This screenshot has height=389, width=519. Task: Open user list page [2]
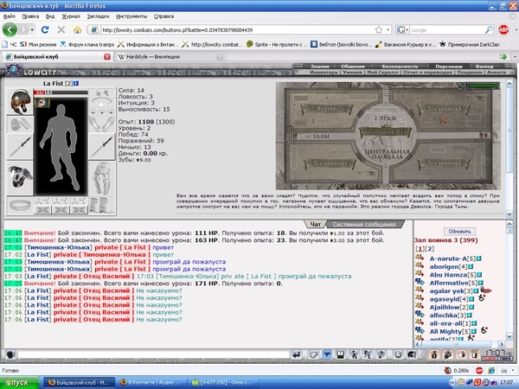(430, 248)
